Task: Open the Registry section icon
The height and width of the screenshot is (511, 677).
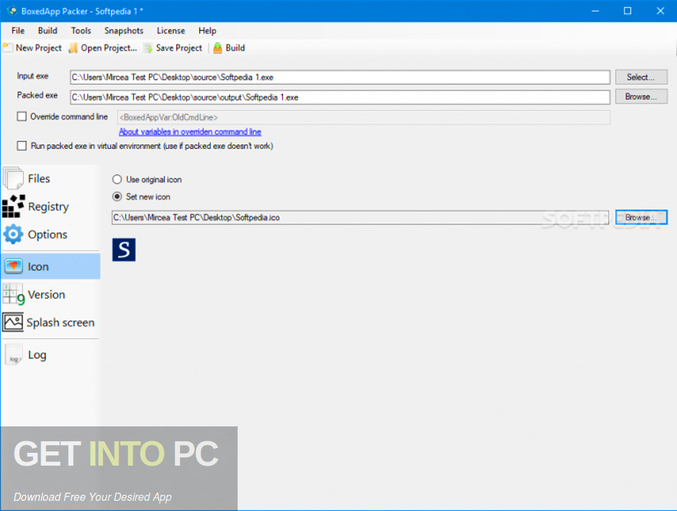Action: click(14, 206)
